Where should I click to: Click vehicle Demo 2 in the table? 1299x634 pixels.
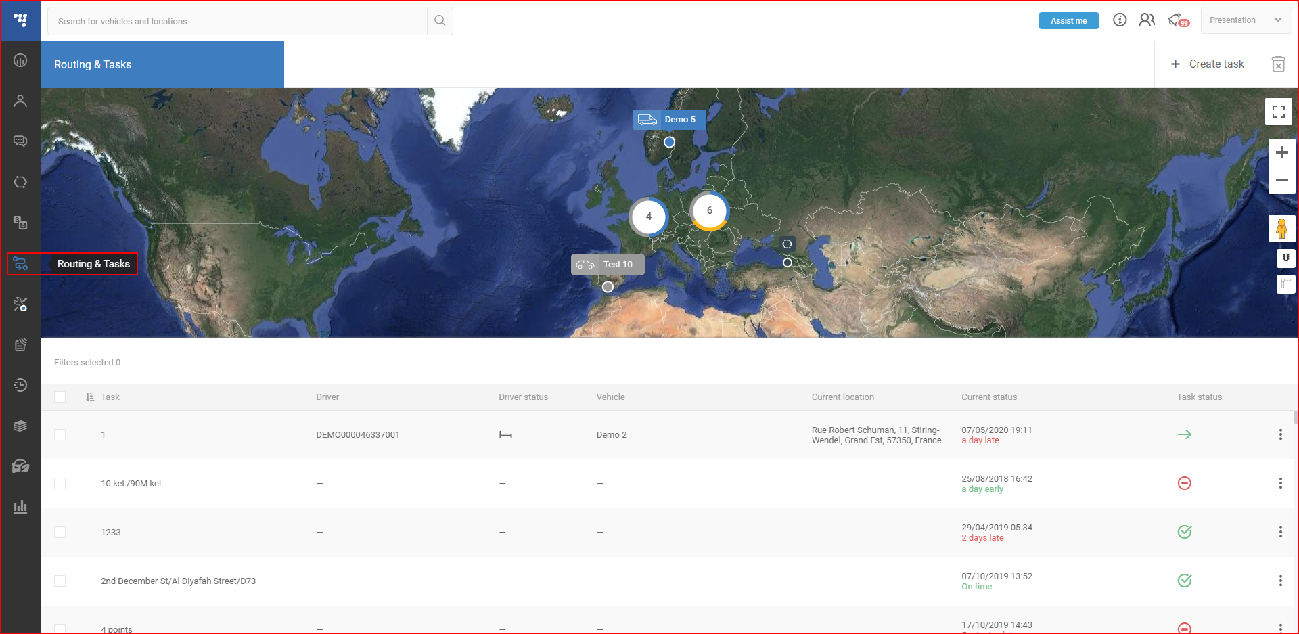coord(612,435)
